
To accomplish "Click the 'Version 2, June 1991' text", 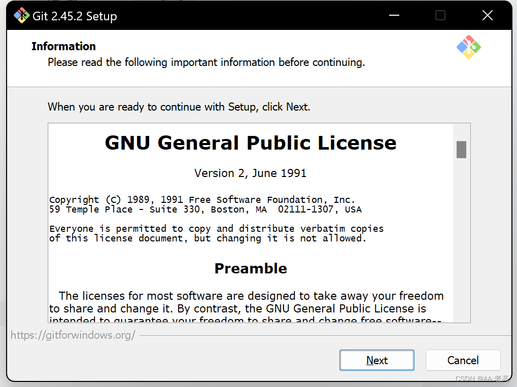I will pyautogui.click(x=250, y=173).
